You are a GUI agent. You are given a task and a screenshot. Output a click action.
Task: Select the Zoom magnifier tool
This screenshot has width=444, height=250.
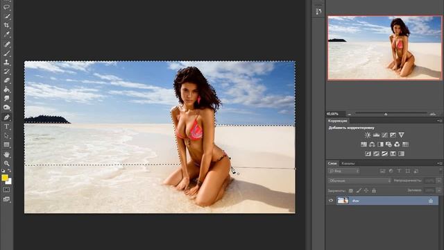tap(6, 163)
